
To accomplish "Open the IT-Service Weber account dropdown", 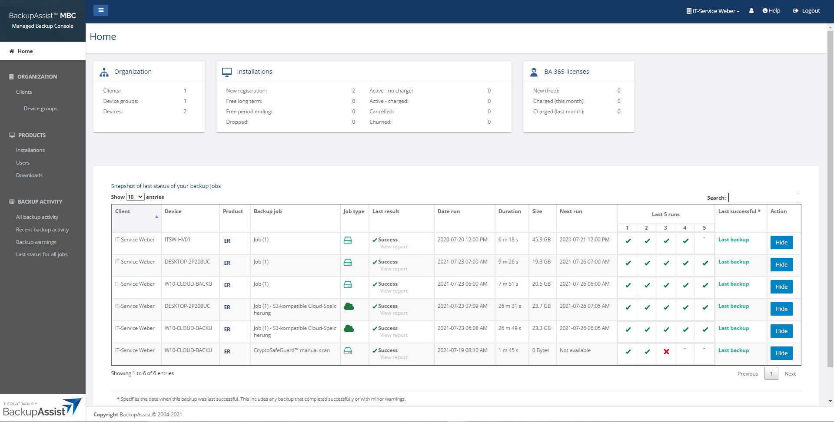I will point(713,11).
